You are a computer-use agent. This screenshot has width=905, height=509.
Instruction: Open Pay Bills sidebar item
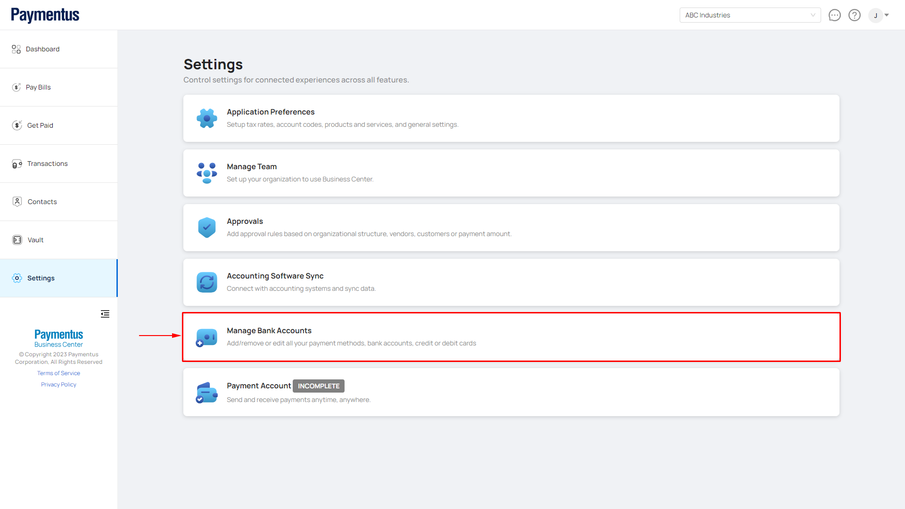coord(38,87)
